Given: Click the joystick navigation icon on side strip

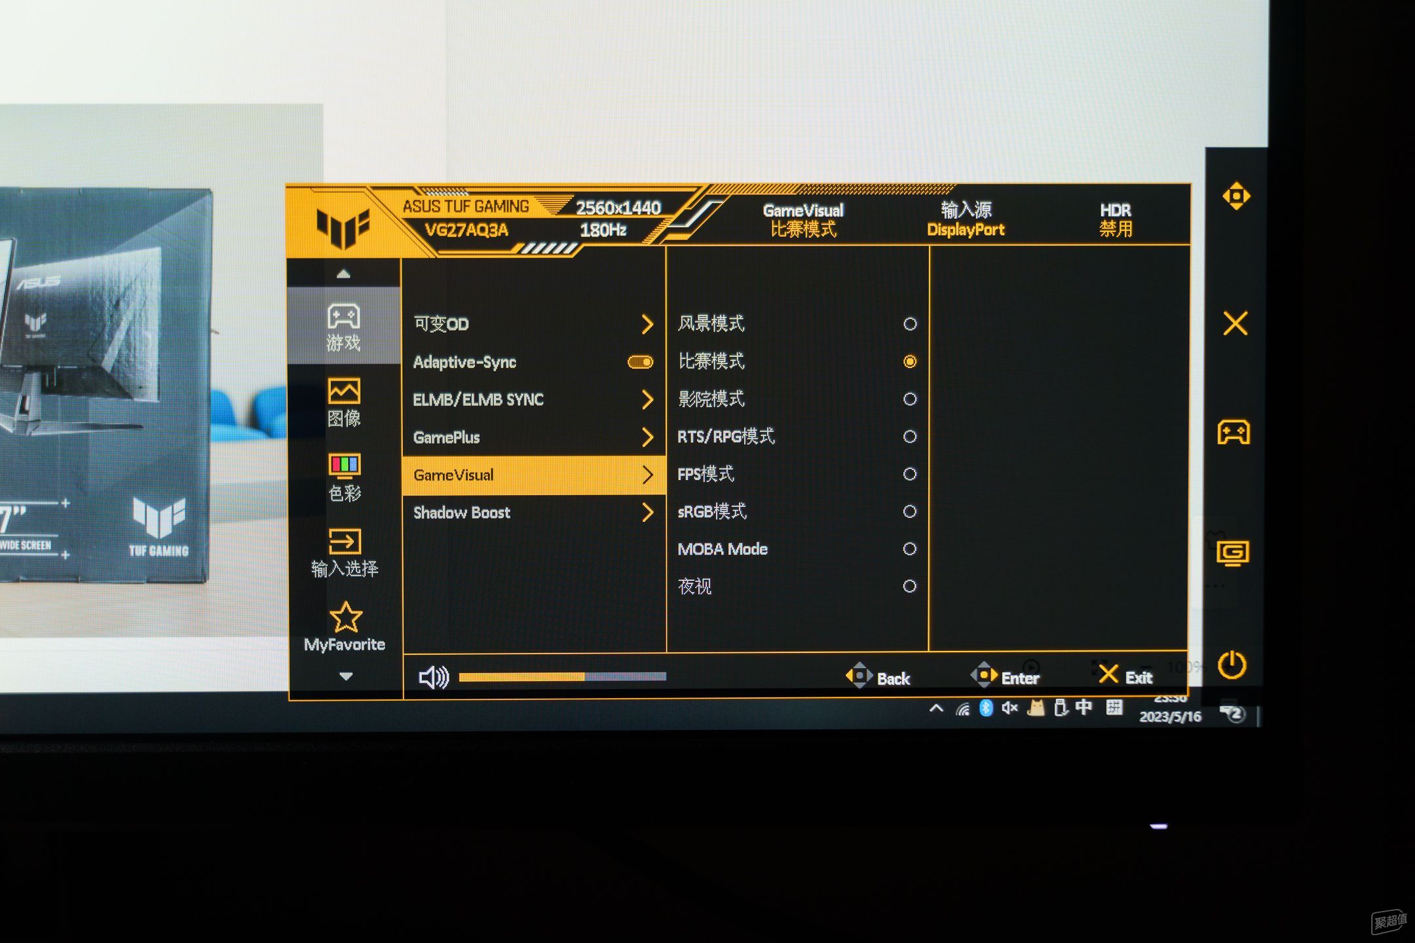Looking at the screenshot, I should [1236, 196].
